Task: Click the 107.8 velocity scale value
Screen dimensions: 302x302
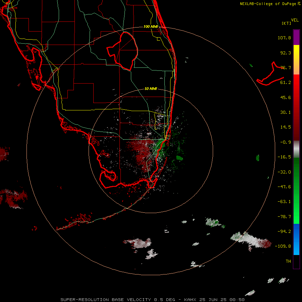Action: point(284,38)
